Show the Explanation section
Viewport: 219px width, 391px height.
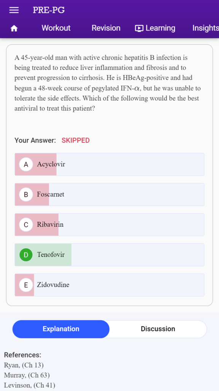coord(61,329)
